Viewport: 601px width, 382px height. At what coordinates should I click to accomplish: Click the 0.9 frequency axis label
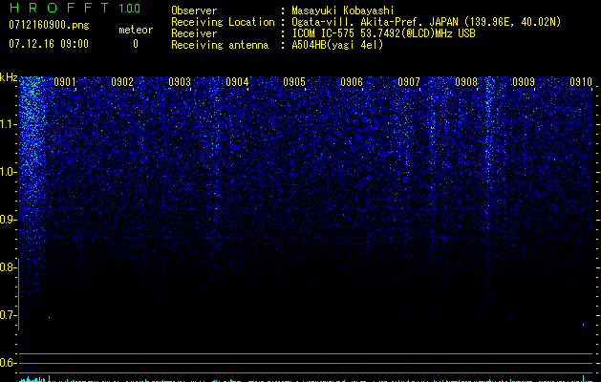point(8,220)
